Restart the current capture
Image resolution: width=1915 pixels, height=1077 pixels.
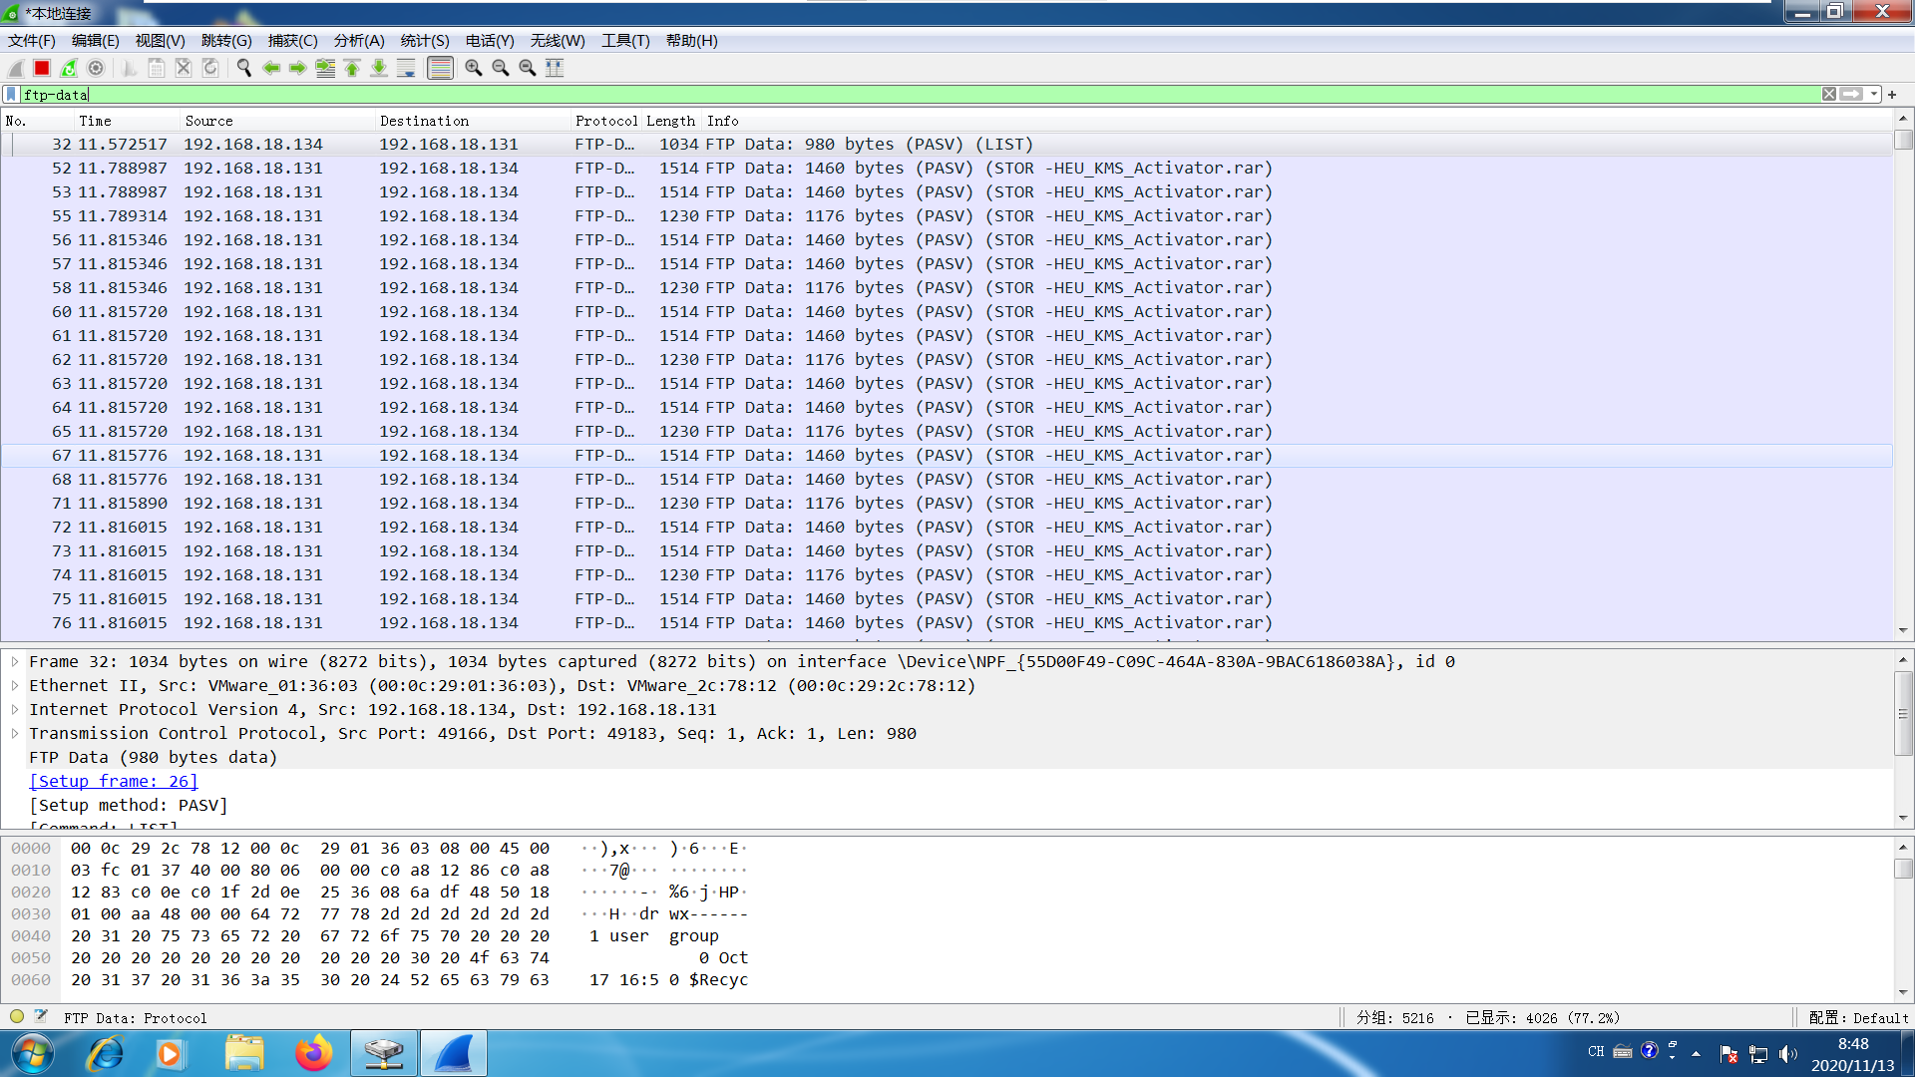pyautogui.click(x=69, y=68)
